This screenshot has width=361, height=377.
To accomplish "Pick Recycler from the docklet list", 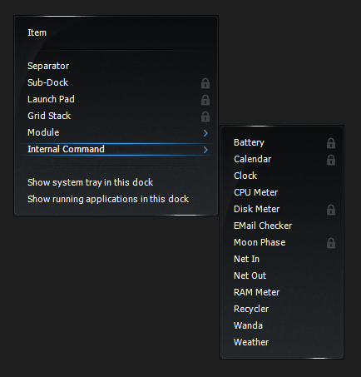I will point(282,309).
